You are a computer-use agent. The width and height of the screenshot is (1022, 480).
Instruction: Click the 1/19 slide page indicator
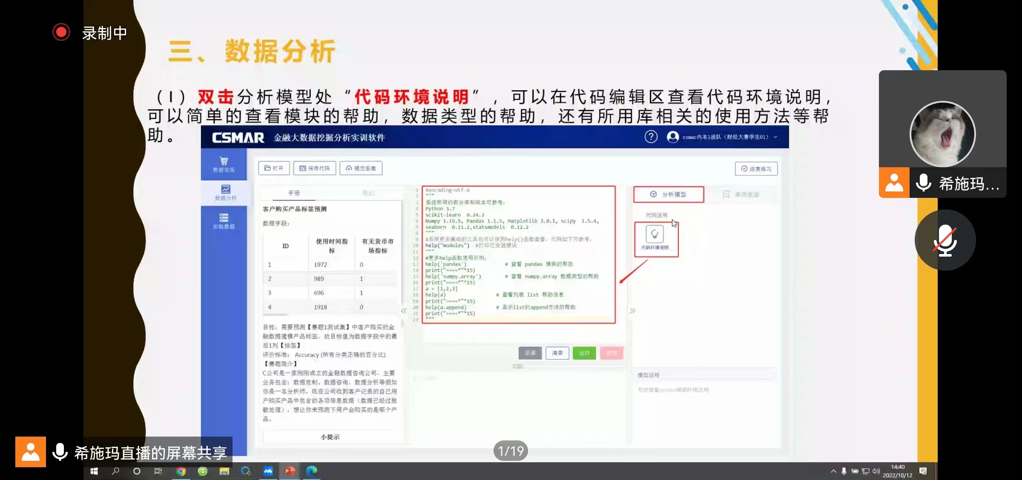coord(511,451)
